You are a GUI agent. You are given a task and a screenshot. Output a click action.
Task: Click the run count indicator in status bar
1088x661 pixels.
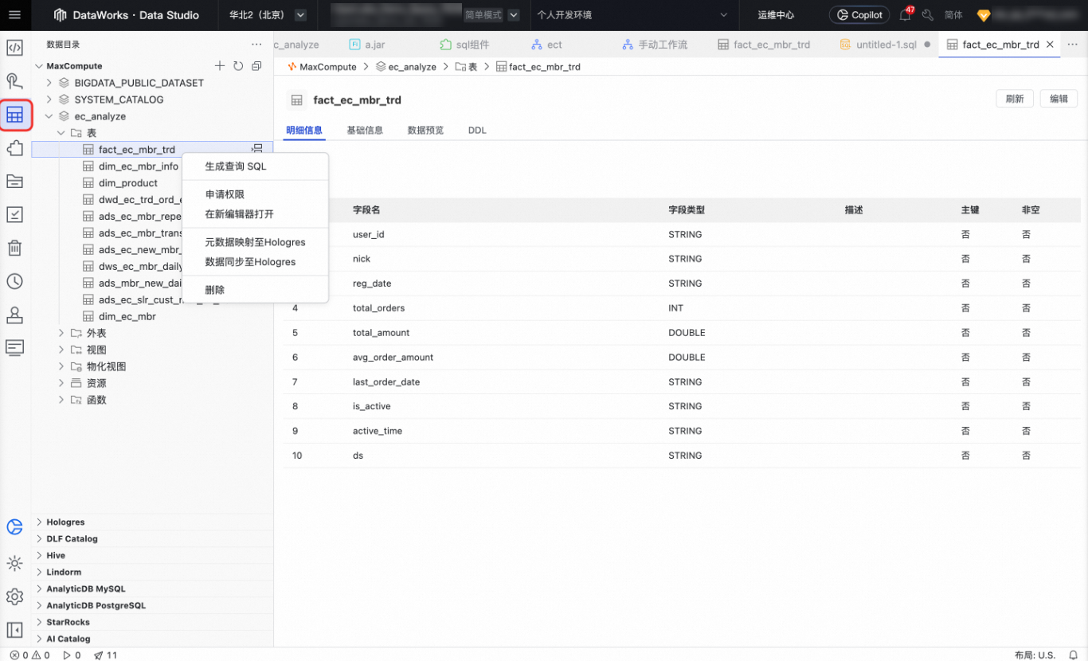(x=72, y=655)
